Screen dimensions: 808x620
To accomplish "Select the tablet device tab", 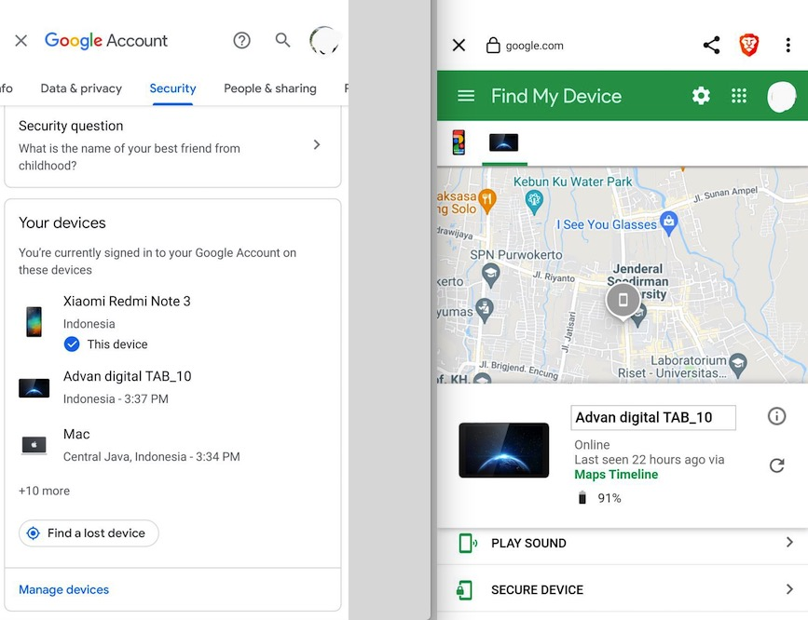I will pyautogui.click(x=503, y=142).
